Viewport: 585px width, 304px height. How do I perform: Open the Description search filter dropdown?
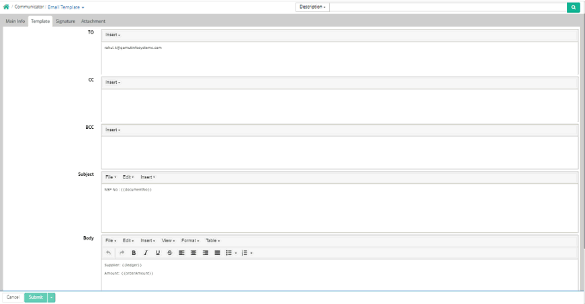312,7
